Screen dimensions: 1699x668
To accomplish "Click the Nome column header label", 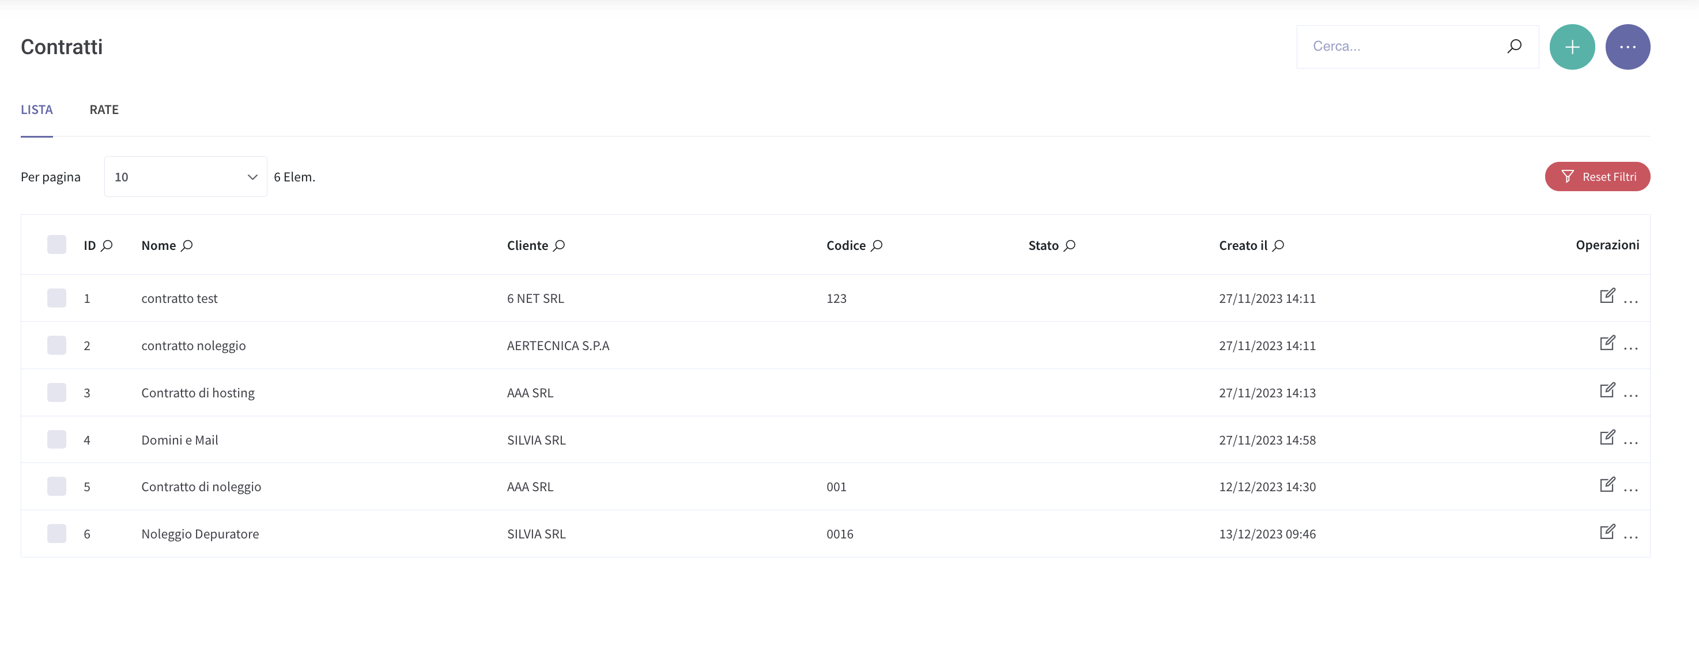I will 158,245.
